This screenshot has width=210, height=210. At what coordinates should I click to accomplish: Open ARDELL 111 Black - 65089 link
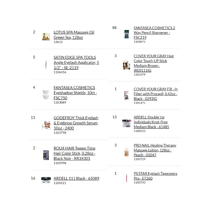point(76,178)
